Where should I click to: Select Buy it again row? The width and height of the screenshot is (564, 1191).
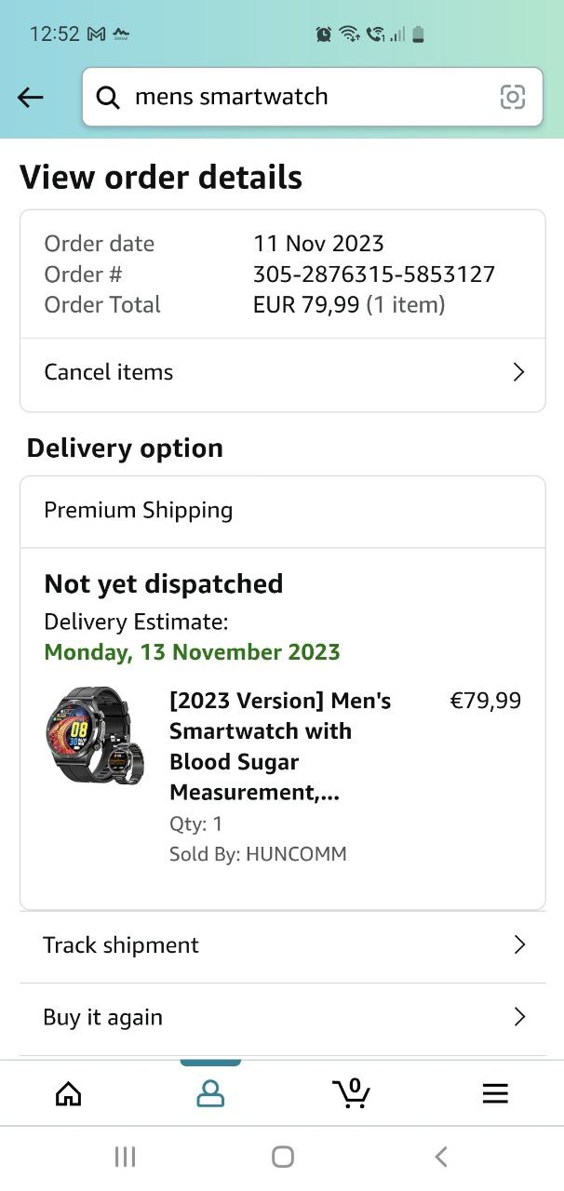tap(282, 1018)
